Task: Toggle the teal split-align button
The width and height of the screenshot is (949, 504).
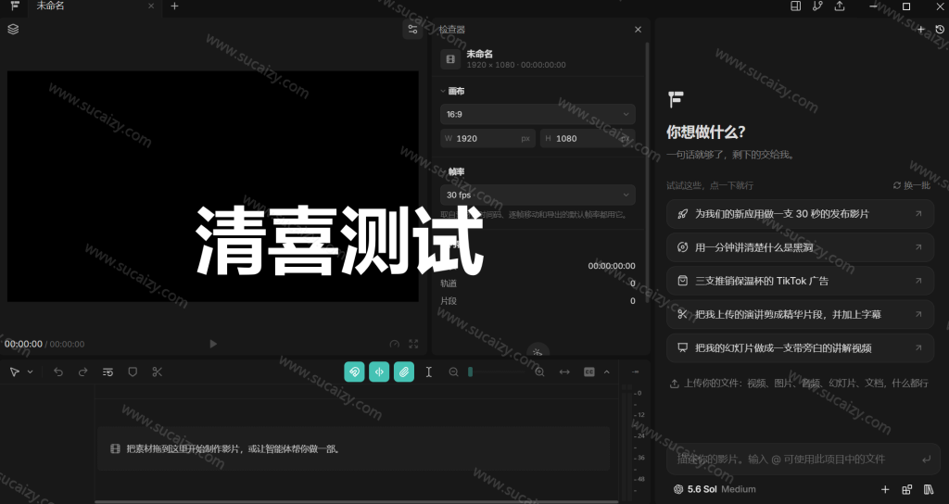Action: tap(379, 372)
